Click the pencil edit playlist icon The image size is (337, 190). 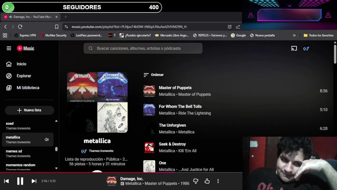click(x=121, y=126)
